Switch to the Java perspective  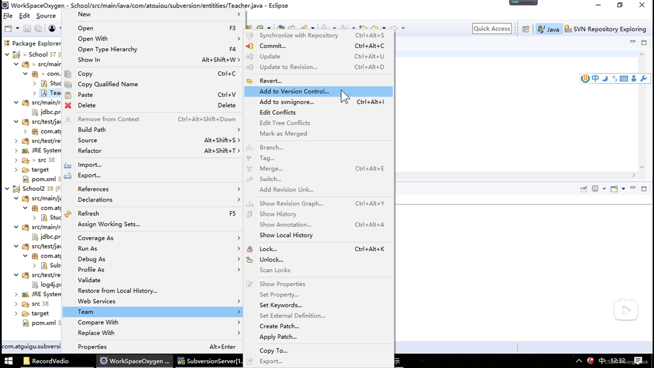click(548, 29)
